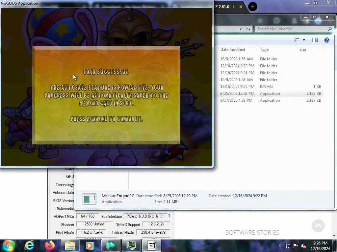337x252 pixels.
Task: Click the 1 KB size cell
Action: coord(317,87)
